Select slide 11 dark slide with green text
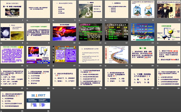Image resolution: width=181 pixels, height=112 pixels. [x=90, y=32]
